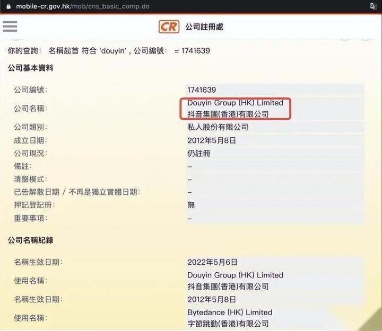Click the 已告解散日期 / 不再是獨立實體日期 label
The width and height of the screenshot is (382, 331).
(x=77, y=192)
